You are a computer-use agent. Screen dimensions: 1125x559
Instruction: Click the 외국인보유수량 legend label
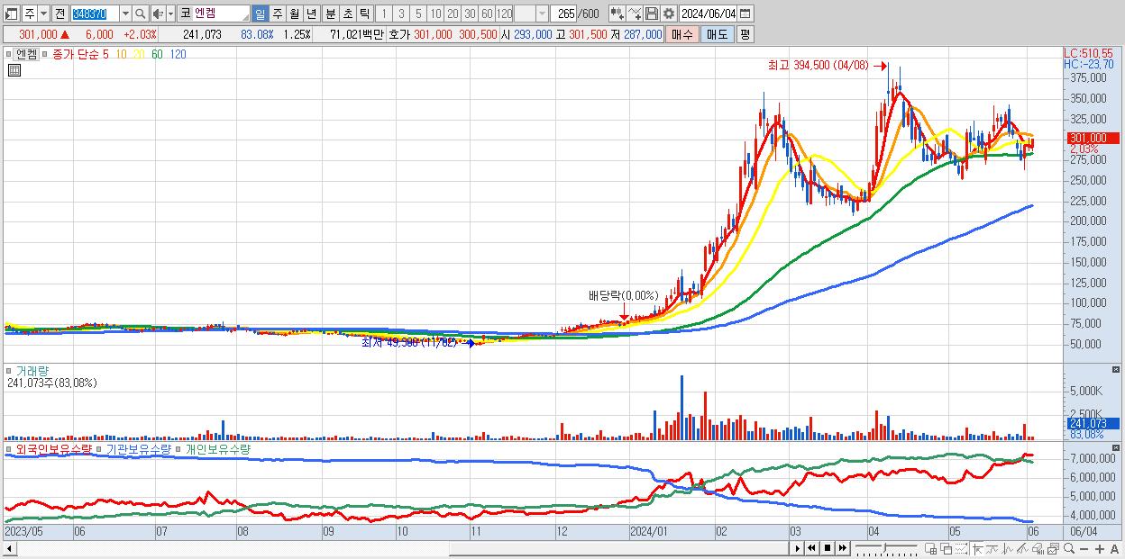(x=54, y=448)
